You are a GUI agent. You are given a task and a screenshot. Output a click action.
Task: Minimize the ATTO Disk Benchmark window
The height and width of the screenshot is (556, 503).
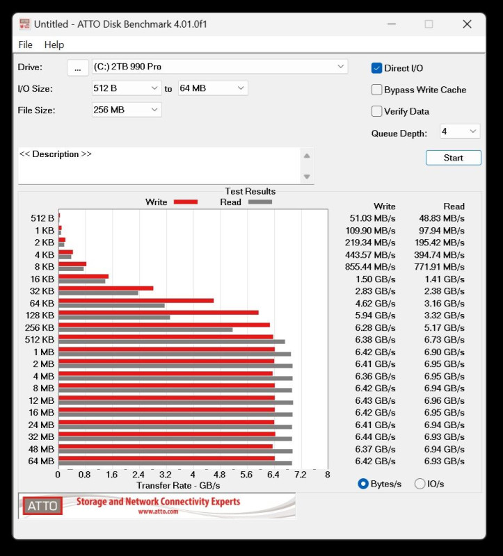[392, 24]
